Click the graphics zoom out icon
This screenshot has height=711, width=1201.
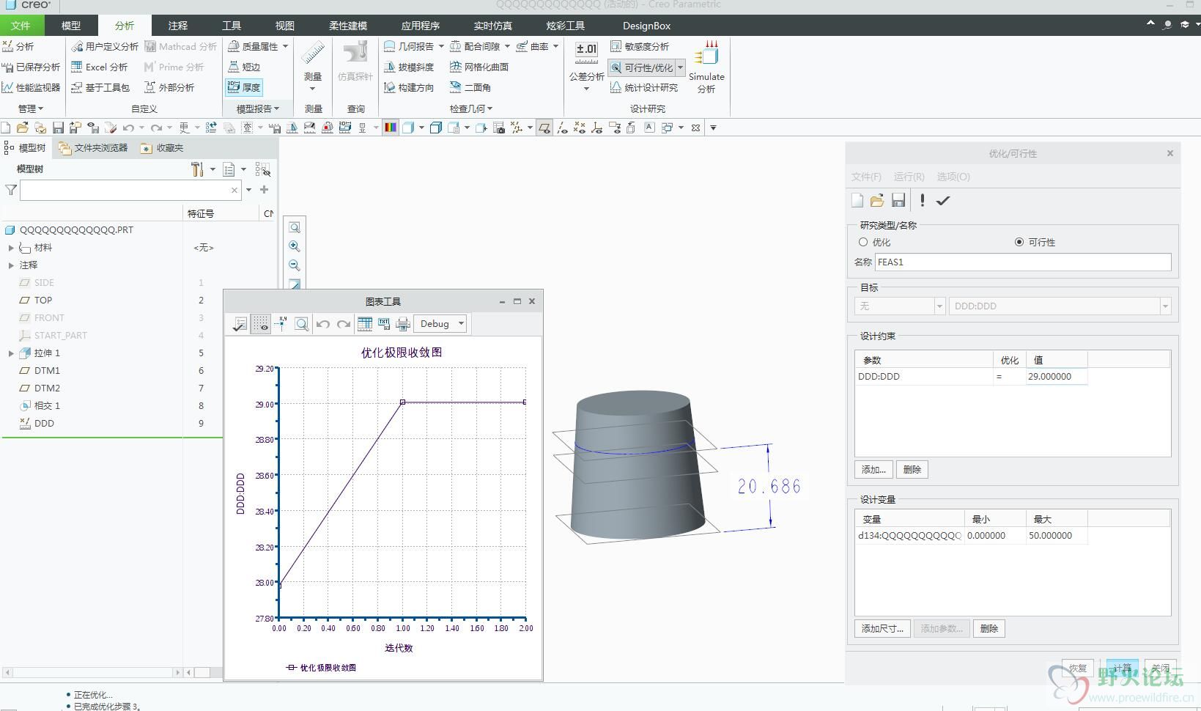tap(295, 265)
